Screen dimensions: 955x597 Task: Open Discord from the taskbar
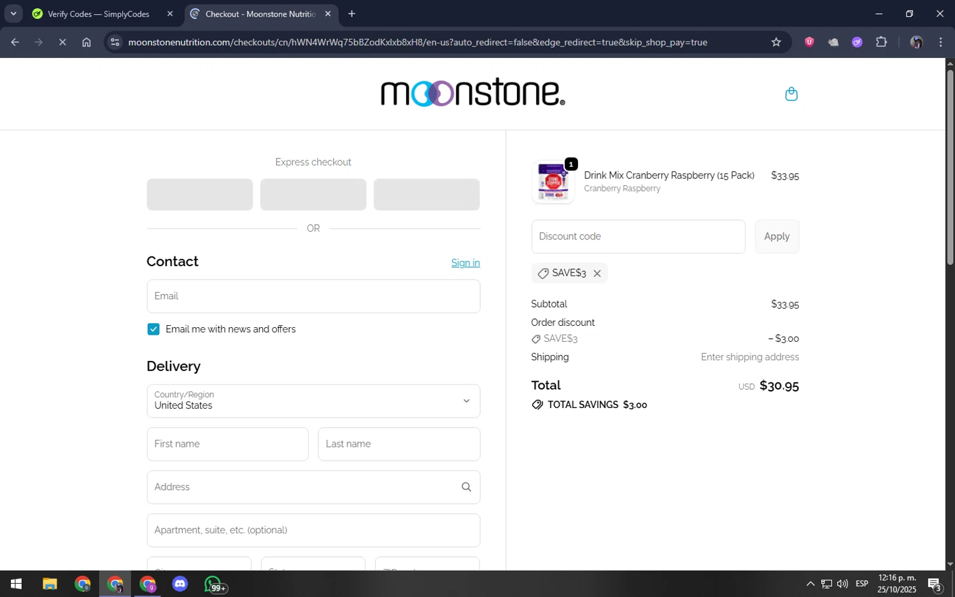pyautogui.click(x=180, y=584)
